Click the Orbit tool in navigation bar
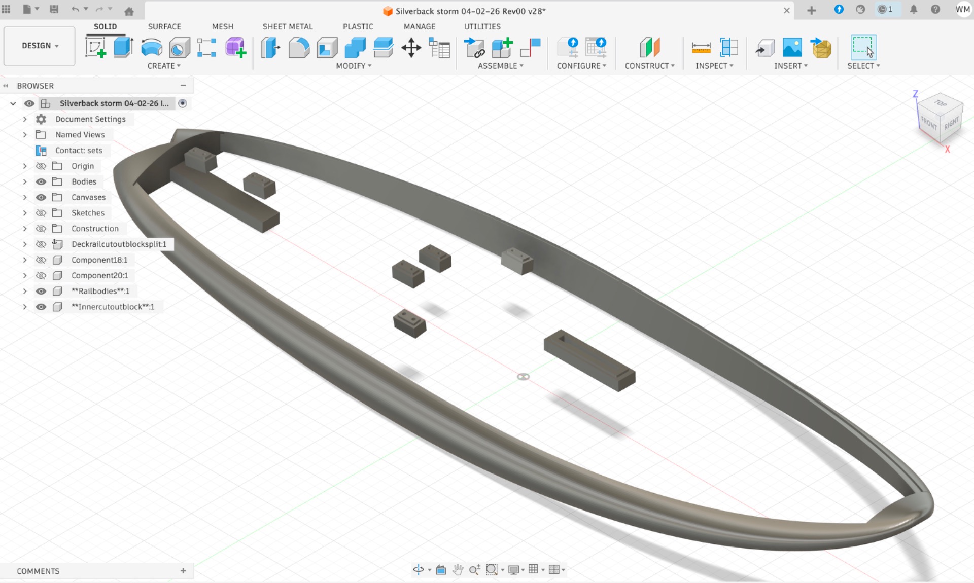The width and height of the screenshot is (974, 583). pos(419,569)
